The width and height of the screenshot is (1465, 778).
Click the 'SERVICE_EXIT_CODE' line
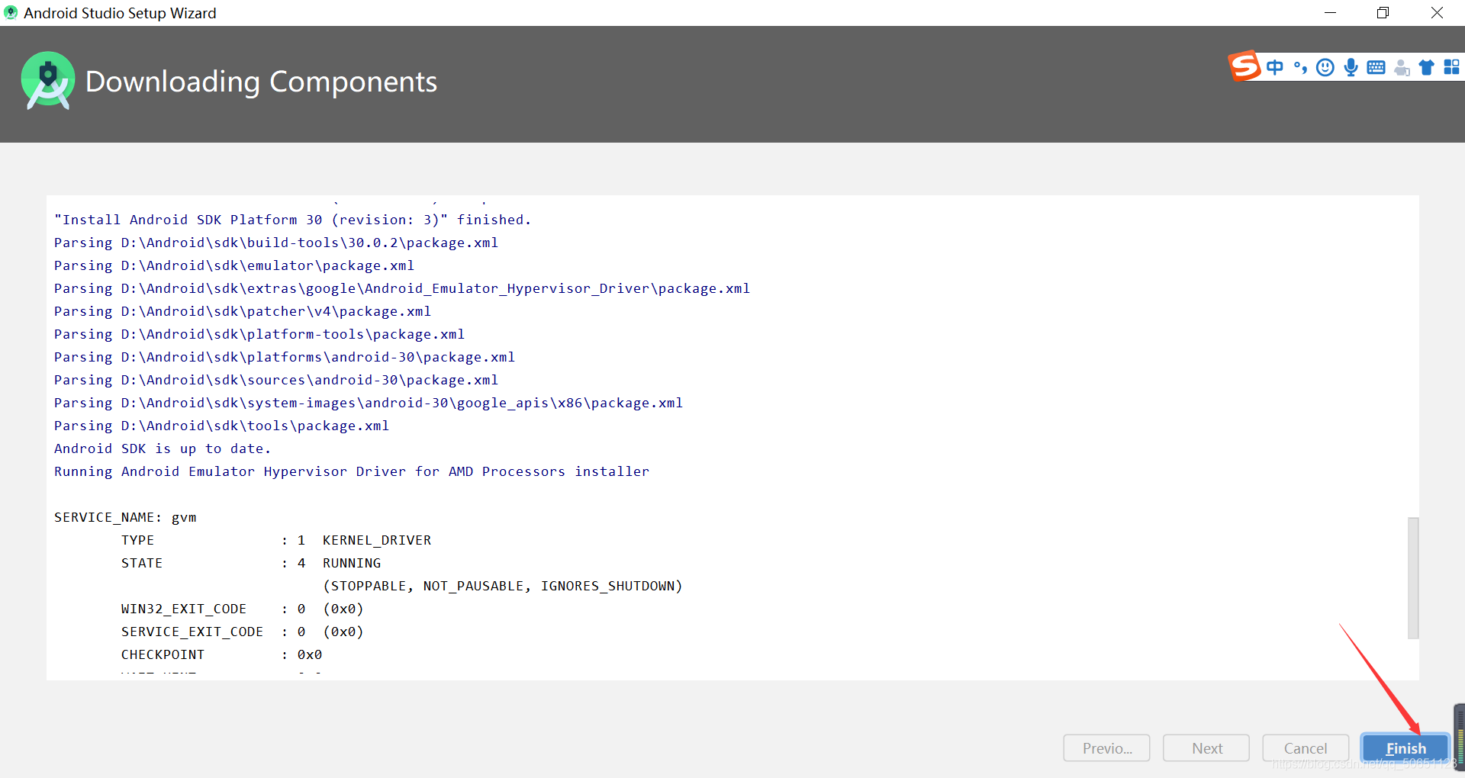click(x=243, y=632)
